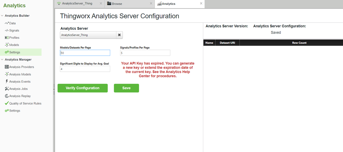Collapse the Analytics Manager section
Image resolution: width=343 pixels, height=152 pixels.
[2, 59]
